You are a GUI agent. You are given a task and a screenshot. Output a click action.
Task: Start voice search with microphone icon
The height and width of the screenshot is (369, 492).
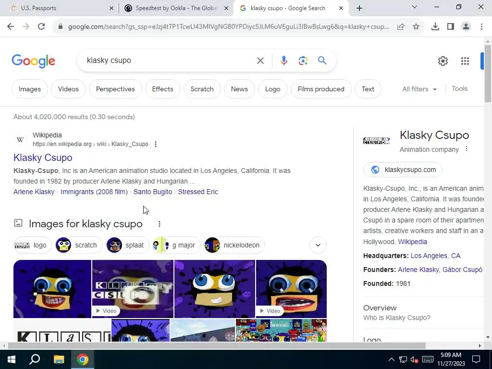[x=283, y=61]
